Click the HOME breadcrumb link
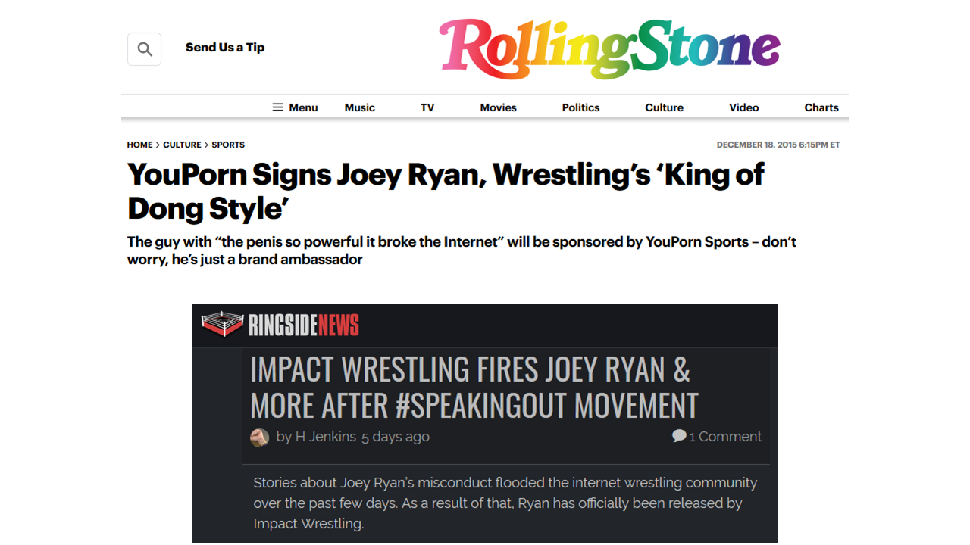The height and width of the screenshot is (545, 970). coord(140,145)
